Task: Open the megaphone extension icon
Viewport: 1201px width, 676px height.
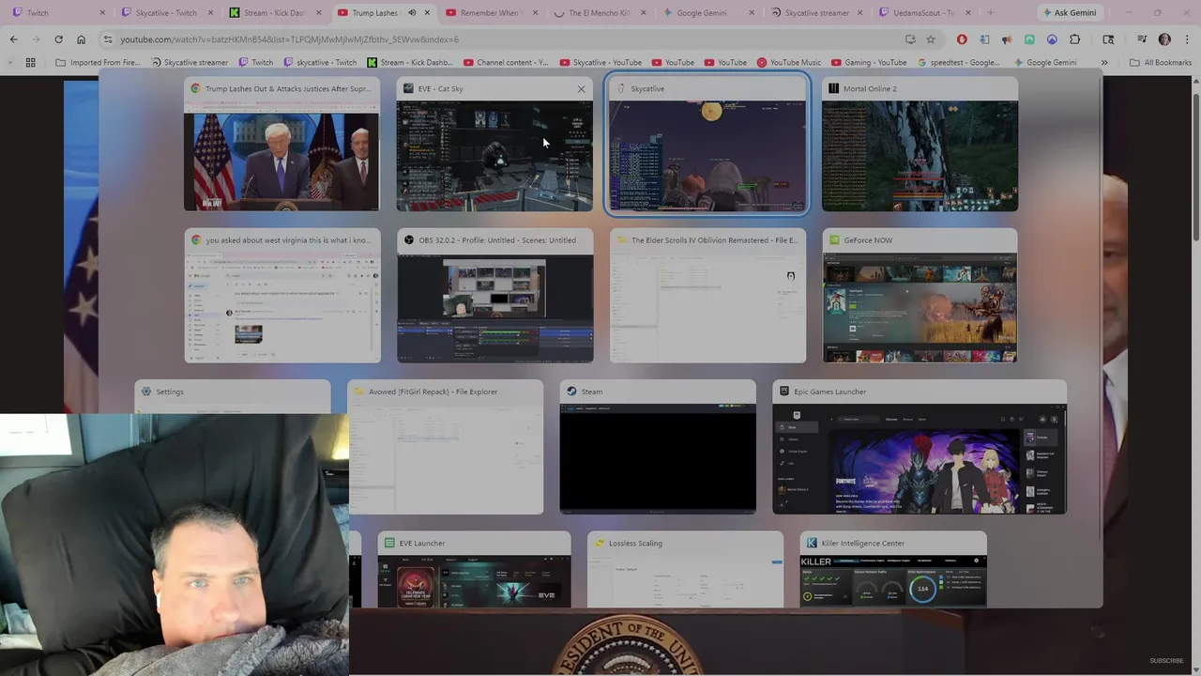Action: click(1007, 39)
